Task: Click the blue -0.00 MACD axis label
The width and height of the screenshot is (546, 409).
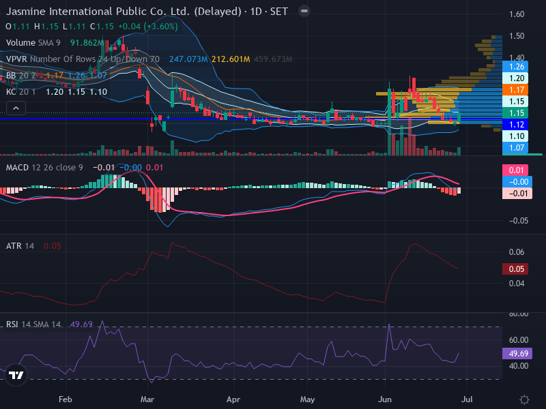Action: tap(517, 181)
